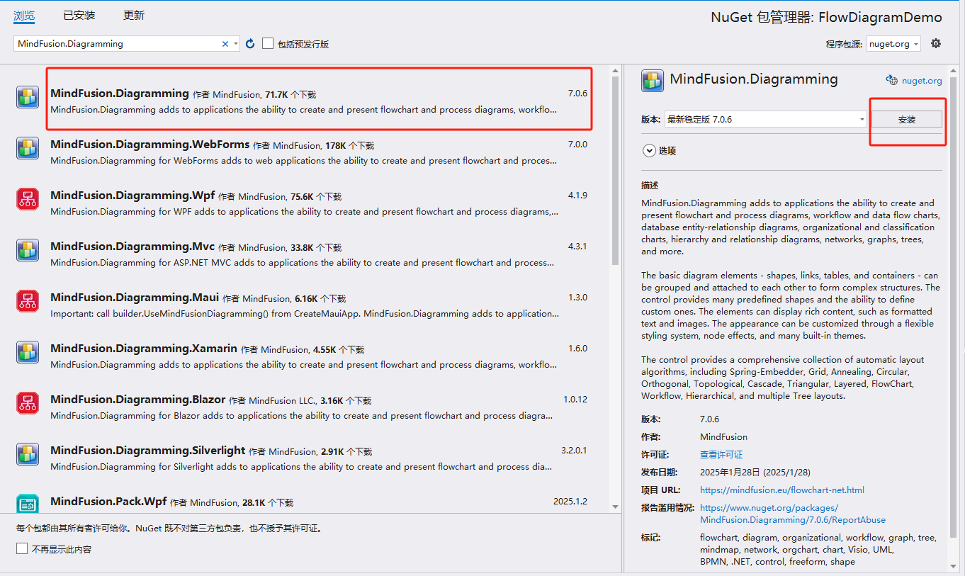This screenshot has height=576, width=965.
Task: Select the MindFusion.Pack.Wpf package title
Action: tap(108, 502)
